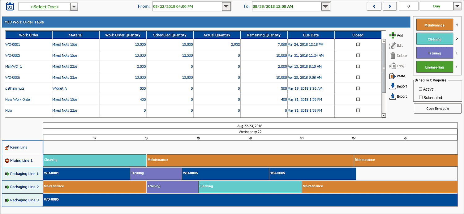Toggle the Scheduled category checkbox

tap(420, 97)
